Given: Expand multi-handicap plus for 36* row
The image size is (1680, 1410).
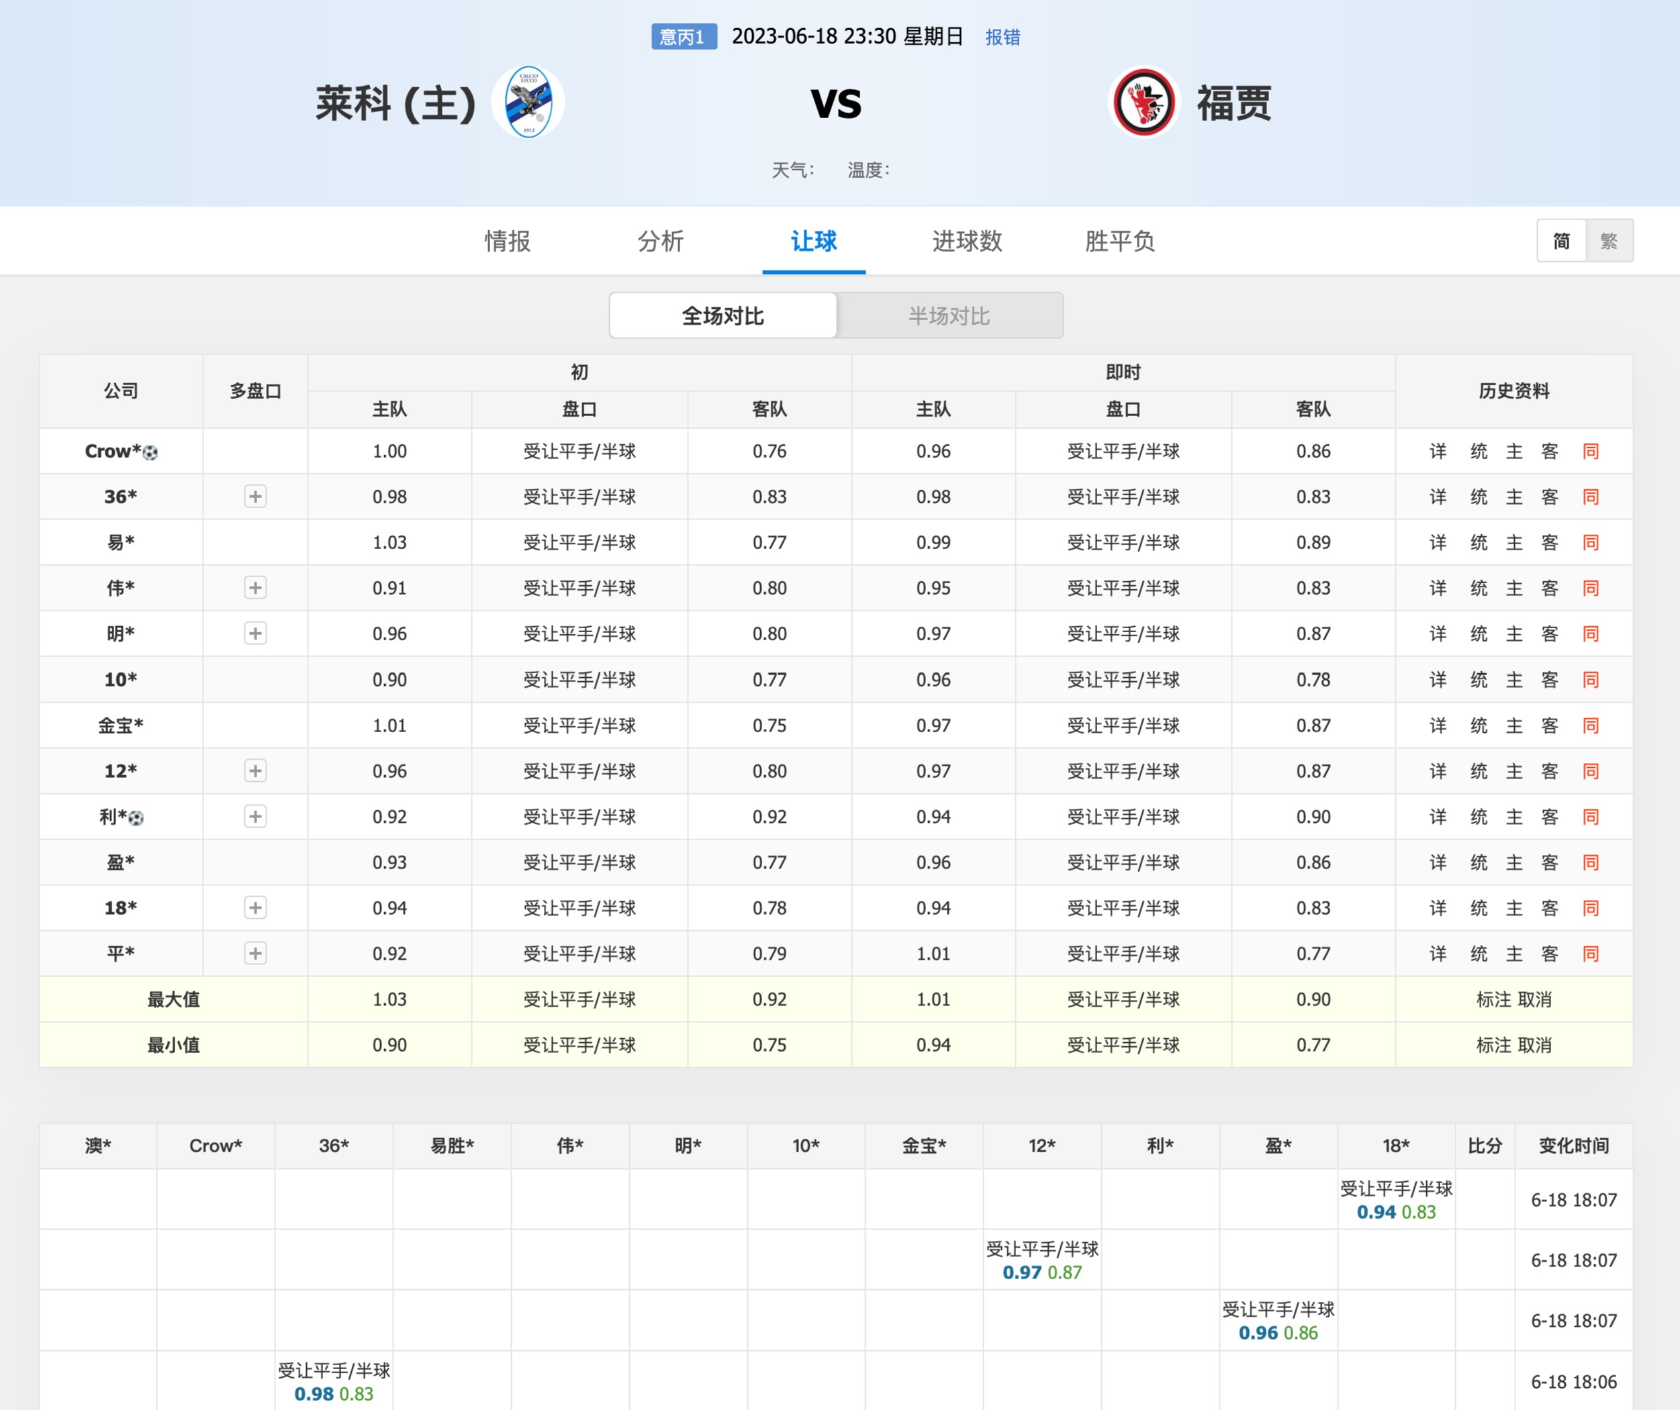Looking at the screenshot, I should click(x=255, y=497).
